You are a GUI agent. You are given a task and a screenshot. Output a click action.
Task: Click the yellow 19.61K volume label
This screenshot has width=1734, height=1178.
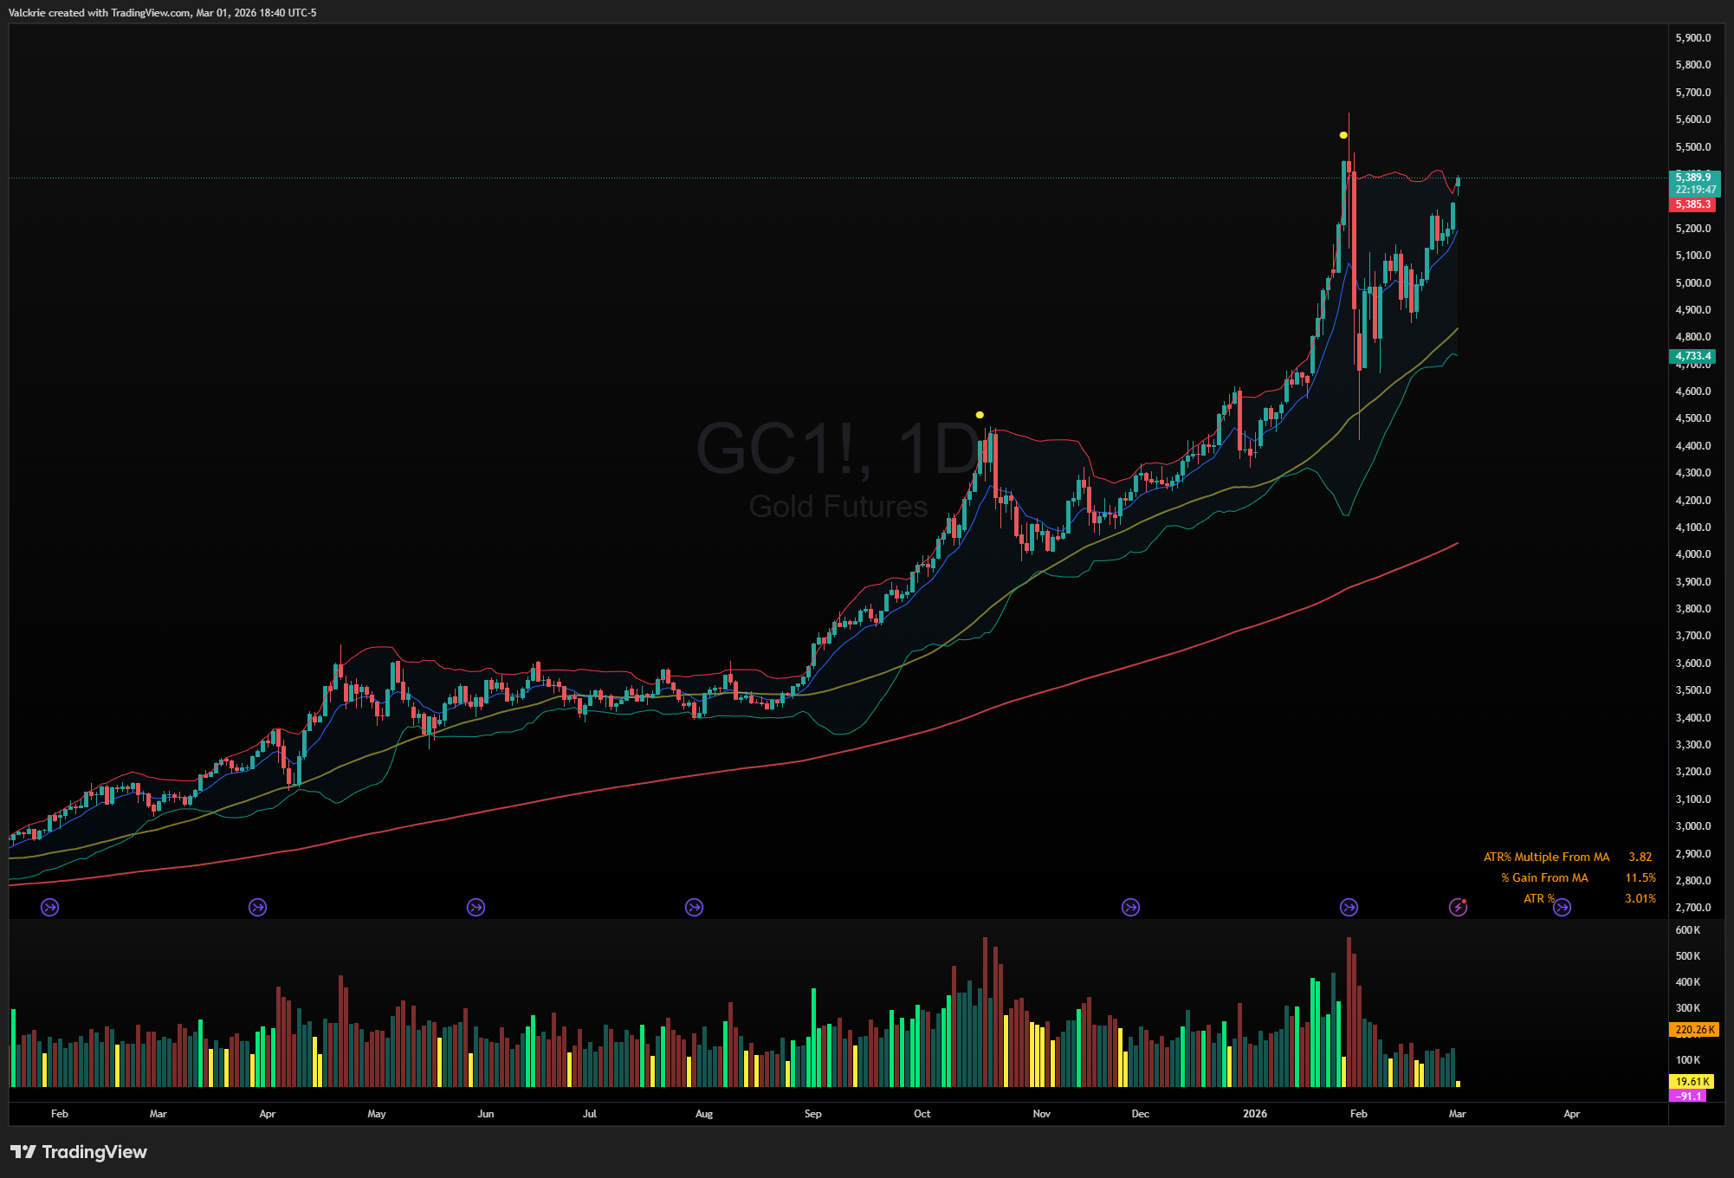(x=1692, y=1082)
